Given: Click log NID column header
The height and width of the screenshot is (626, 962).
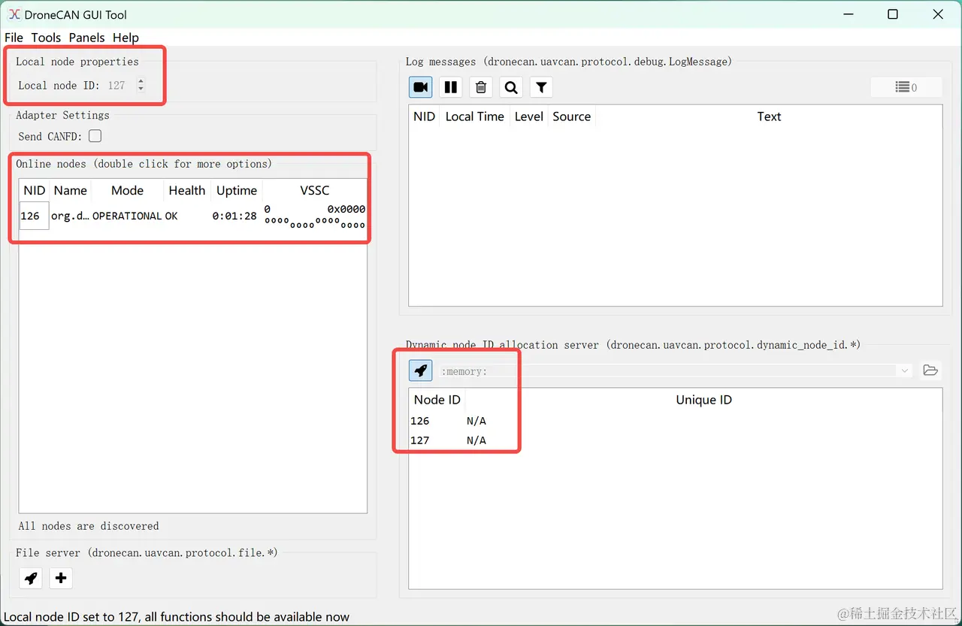Looking at the screenshot, I should tap(425, 116).
